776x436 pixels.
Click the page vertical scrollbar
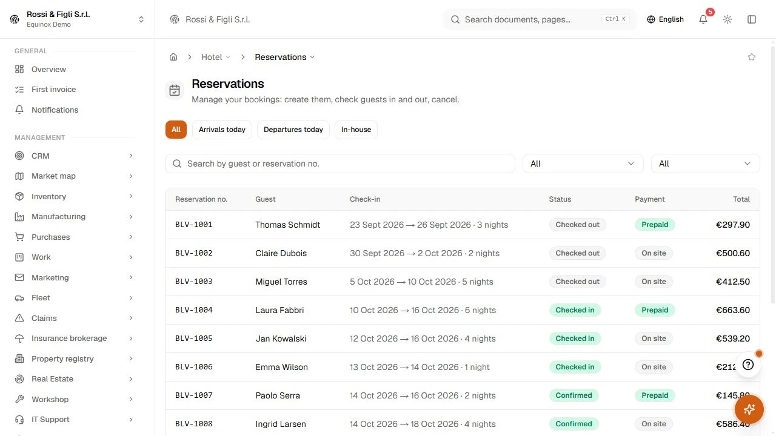[772, 176]
